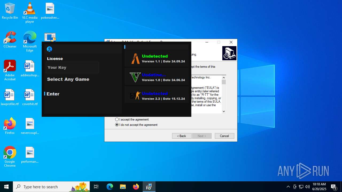Open File Explorer from the taskbar
Viewport: 342px width, 192px height.
[123, 187]
